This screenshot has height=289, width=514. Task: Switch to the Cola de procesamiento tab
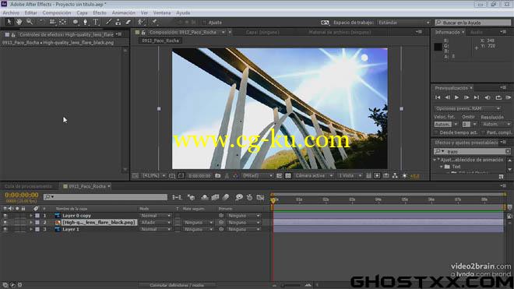[x=28, y=186]
